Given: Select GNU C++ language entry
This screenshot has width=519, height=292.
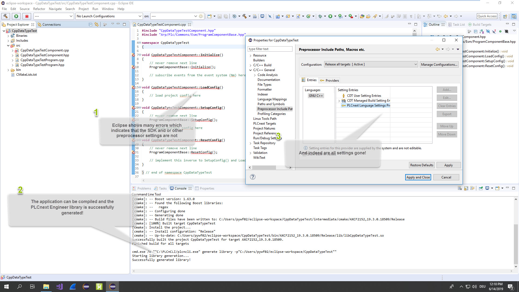Looking at the screenshot, I should point(315,96).
